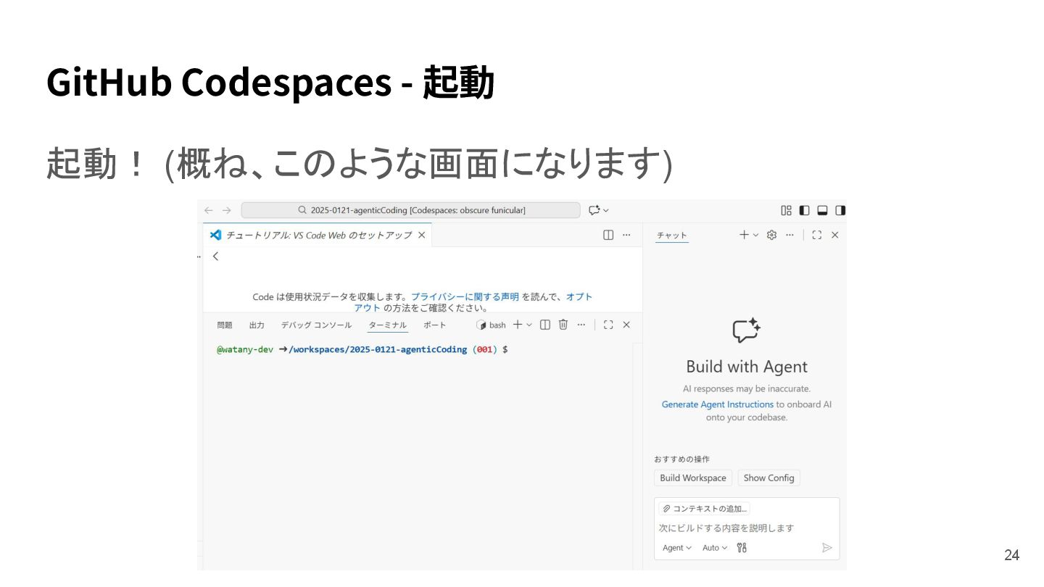Click the terminal prompt line
1044x587 pixels.
click(362, 349)
